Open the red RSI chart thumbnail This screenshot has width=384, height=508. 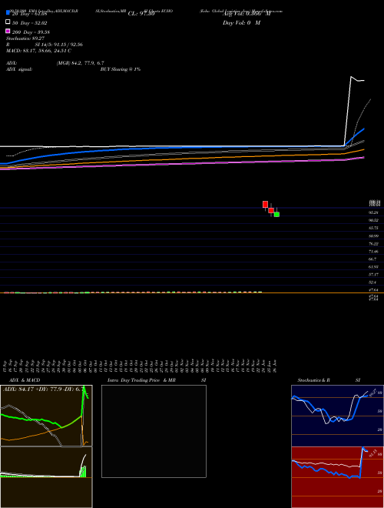coord(337,477)
